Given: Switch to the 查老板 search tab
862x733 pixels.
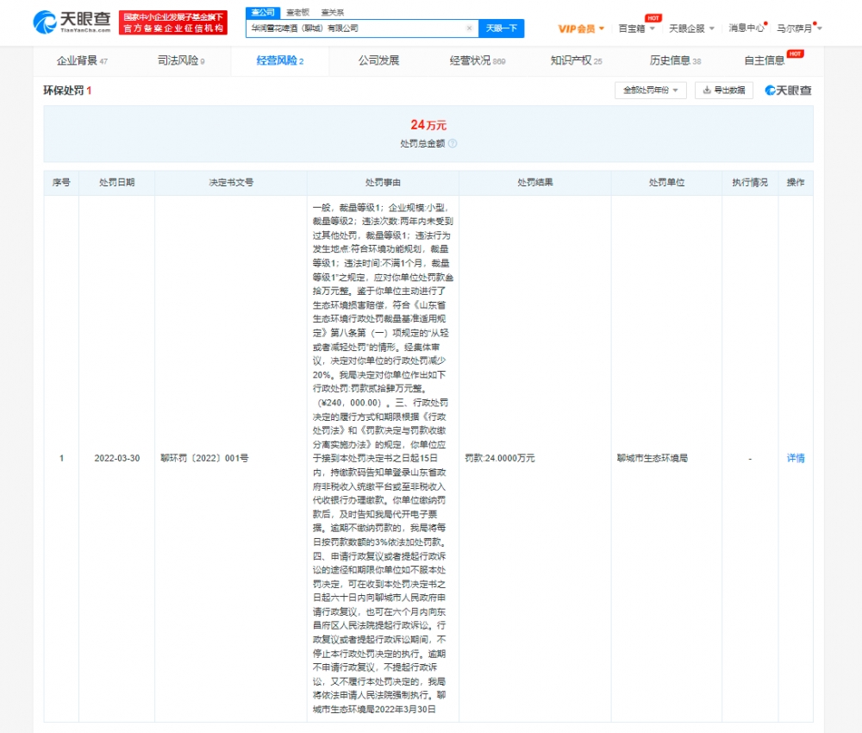Looking at the screenshot, I should [297, 12].
